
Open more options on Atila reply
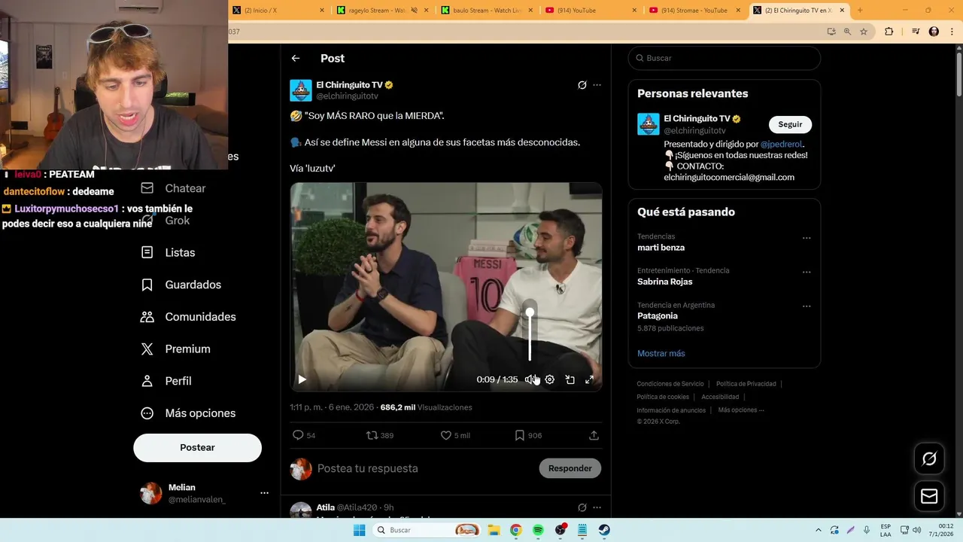[597, 507]
